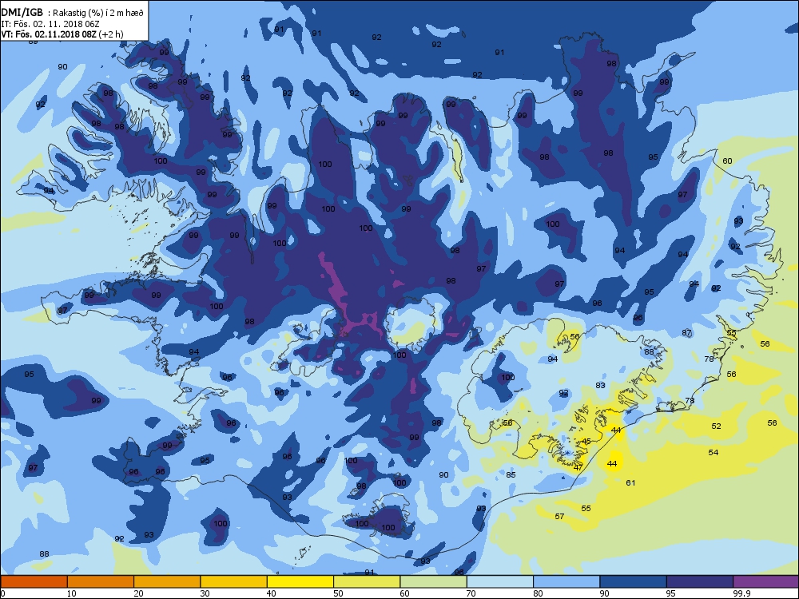Select the 20–30 amber legend swatch
799x599 pixels.
(167, 581)
